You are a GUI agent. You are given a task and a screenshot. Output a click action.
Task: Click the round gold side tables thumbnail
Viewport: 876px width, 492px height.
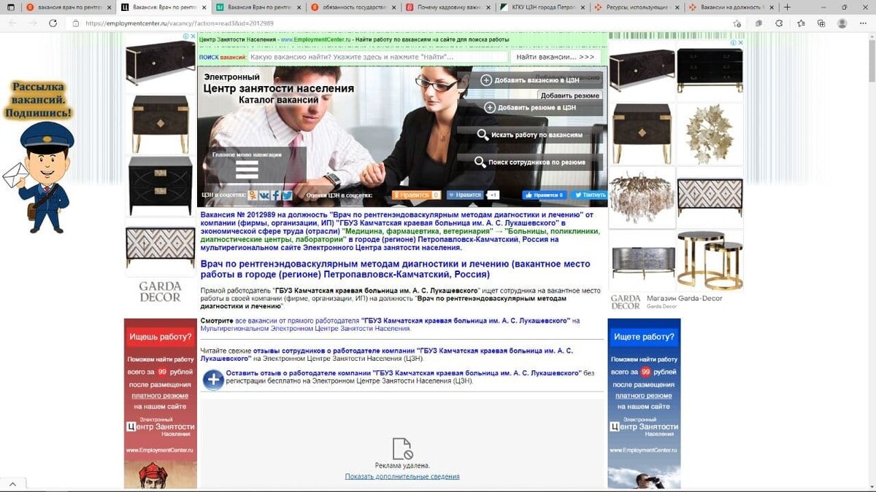(x=710, y=260)
